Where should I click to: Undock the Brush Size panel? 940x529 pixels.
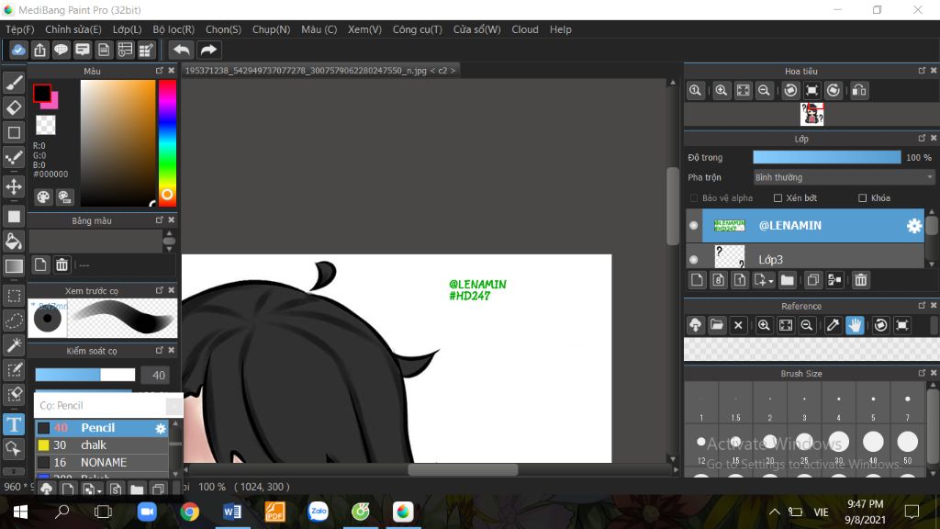pyautogui.click(x=922, y=373)
